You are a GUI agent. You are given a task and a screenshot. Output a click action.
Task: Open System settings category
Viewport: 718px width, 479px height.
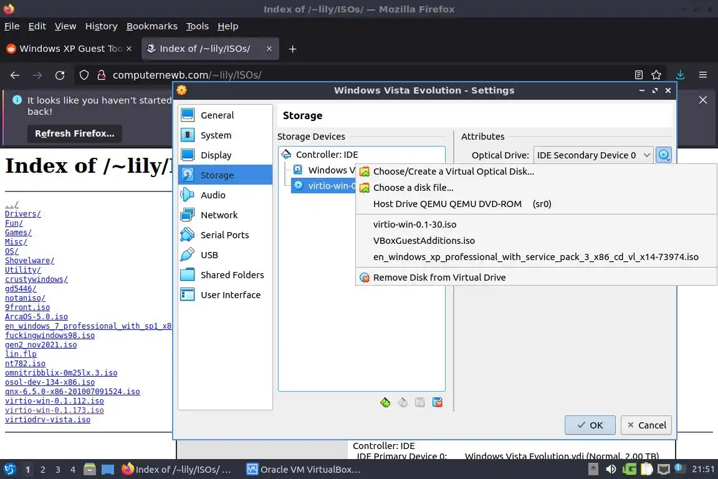pyautogui.click(x=225, y=135)
